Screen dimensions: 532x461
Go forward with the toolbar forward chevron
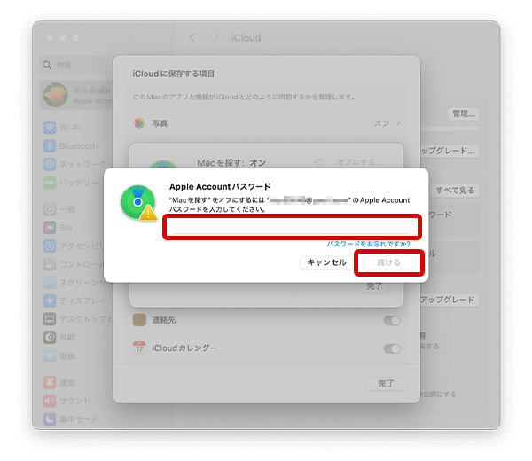tap(215, 37)
